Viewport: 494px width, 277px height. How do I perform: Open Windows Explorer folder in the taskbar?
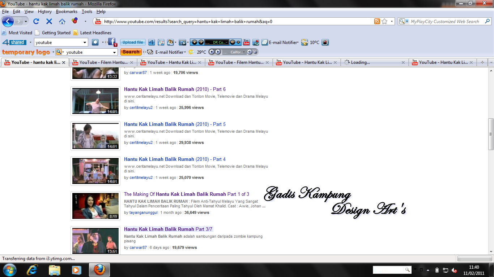pyautogui.click(x=54, y=270)
